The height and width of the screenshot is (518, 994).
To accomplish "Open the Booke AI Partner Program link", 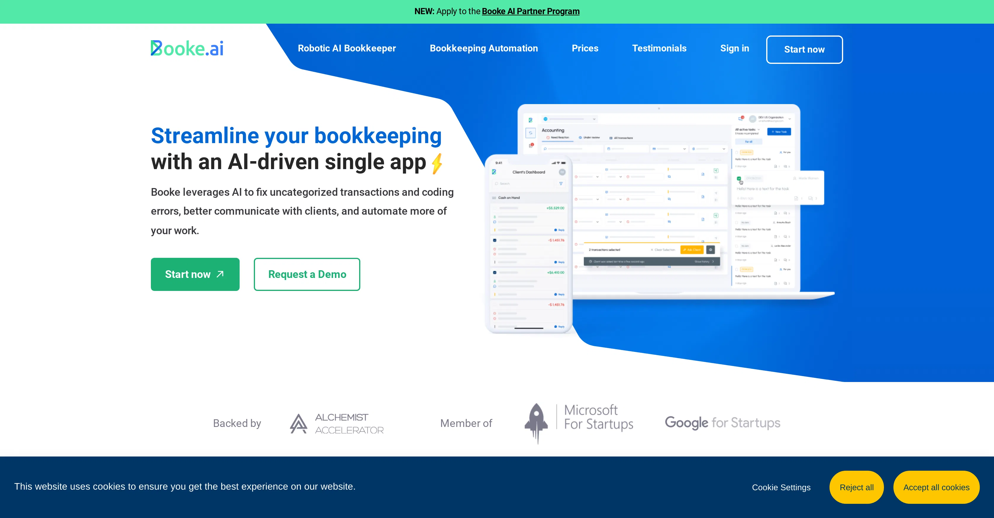I will pos(530,12).
